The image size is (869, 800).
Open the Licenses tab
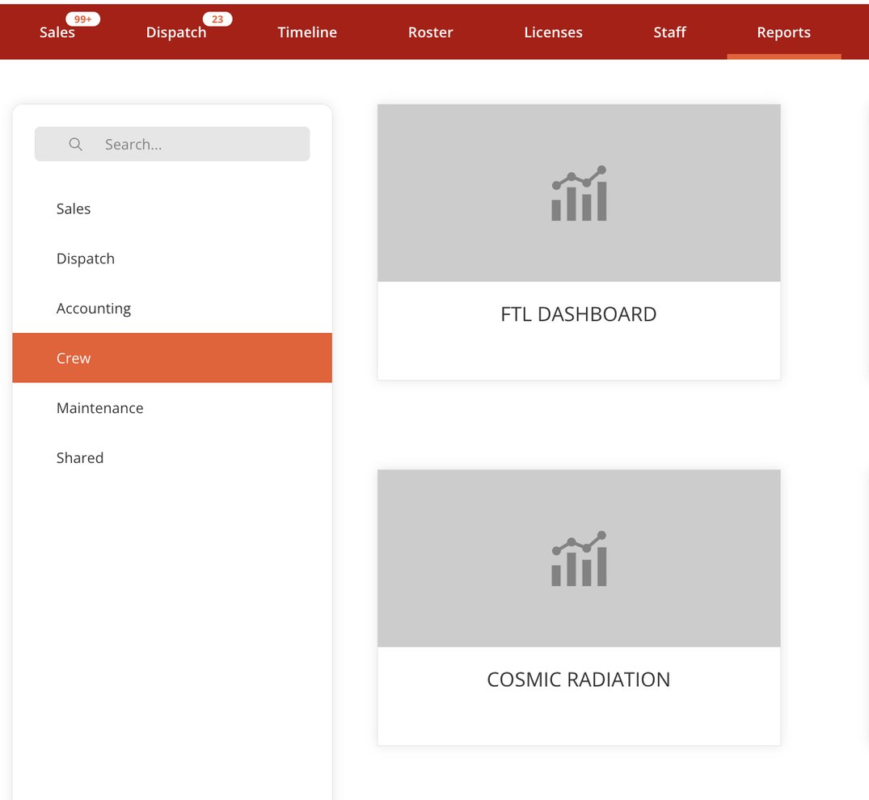(553, 33)
